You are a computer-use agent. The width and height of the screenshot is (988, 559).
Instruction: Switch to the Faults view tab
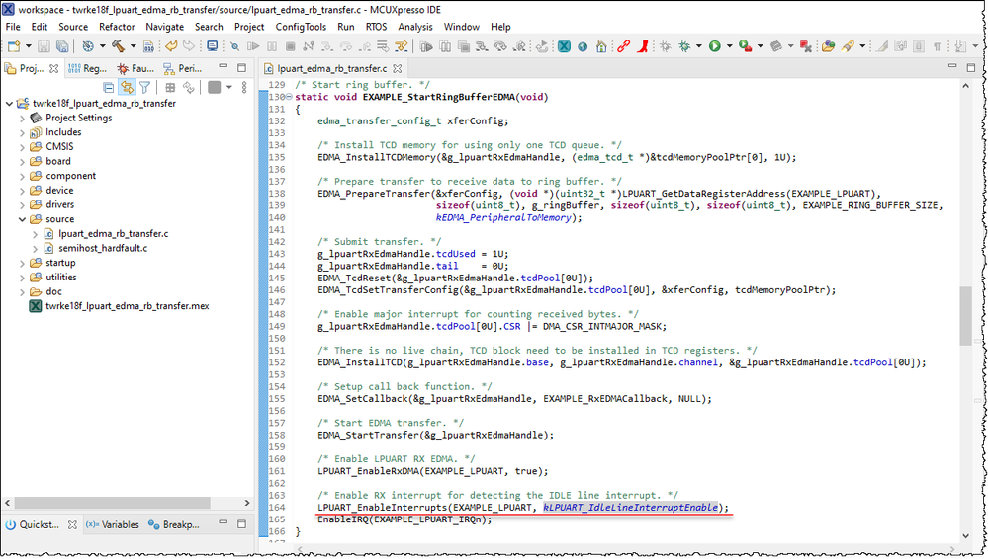point(136,68)
